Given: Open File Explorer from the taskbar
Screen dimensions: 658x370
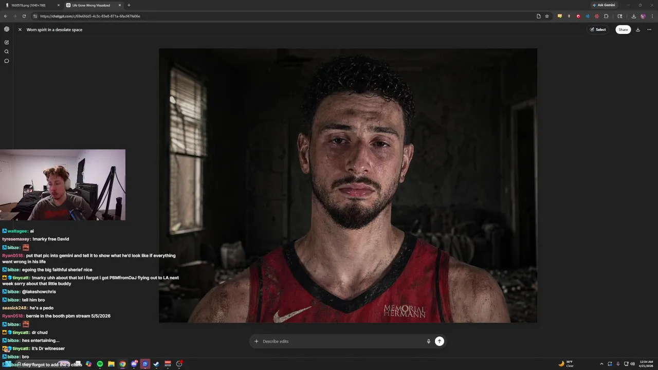Looking at the screenshot, I should coord(111,364).
